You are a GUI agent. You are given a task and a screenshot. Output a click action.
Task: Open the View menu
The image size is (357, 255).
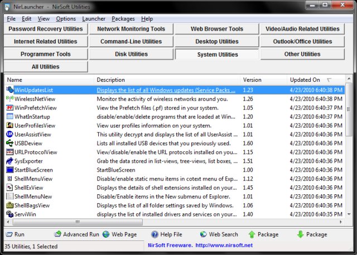coord(44,18)
